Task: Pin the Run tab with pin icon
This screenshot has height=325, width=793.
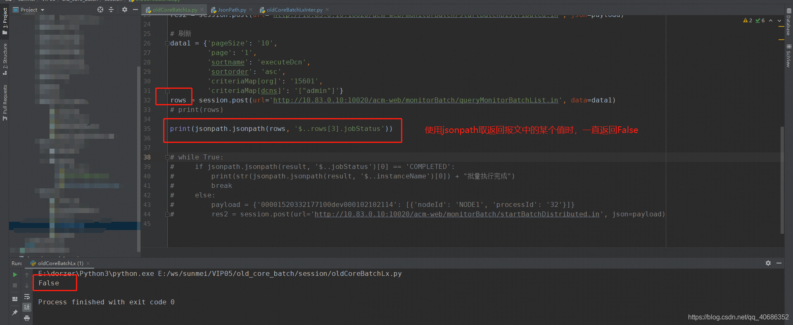Action: (x=15, y=313)
